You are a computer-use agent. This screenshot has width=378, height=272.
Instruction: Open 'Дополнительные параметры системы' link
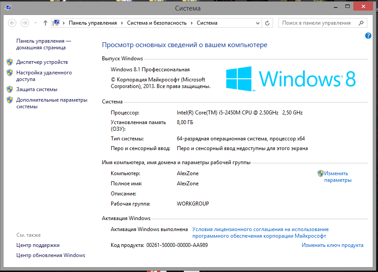click(x=52, y=103)
